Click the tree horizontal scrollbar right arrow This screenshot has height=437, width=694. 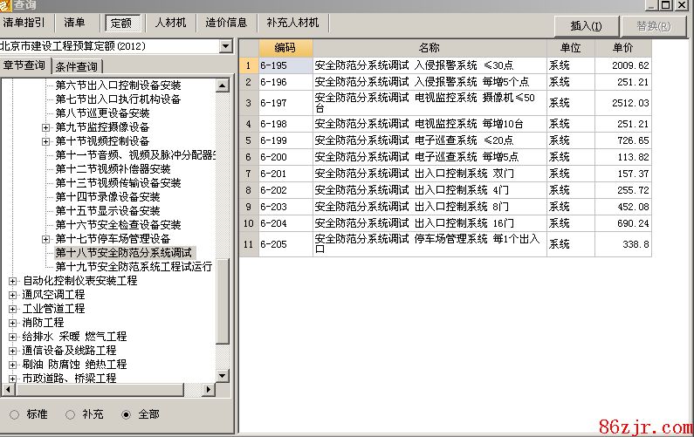pyautogui.click(x=210, y=389)
